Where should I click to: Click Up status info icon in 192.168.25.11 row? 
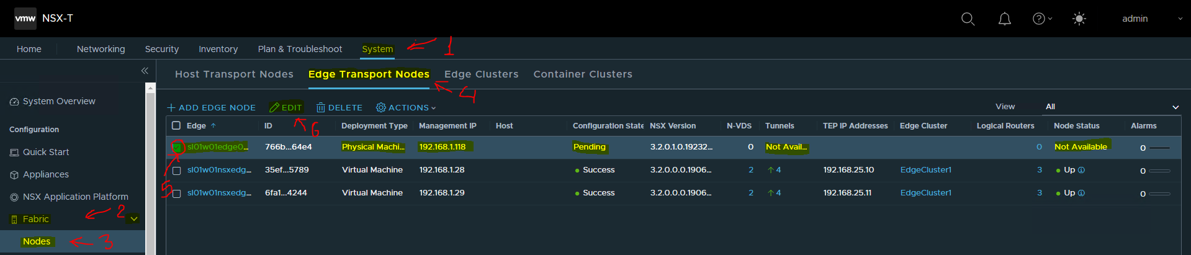coord(1081,193)
